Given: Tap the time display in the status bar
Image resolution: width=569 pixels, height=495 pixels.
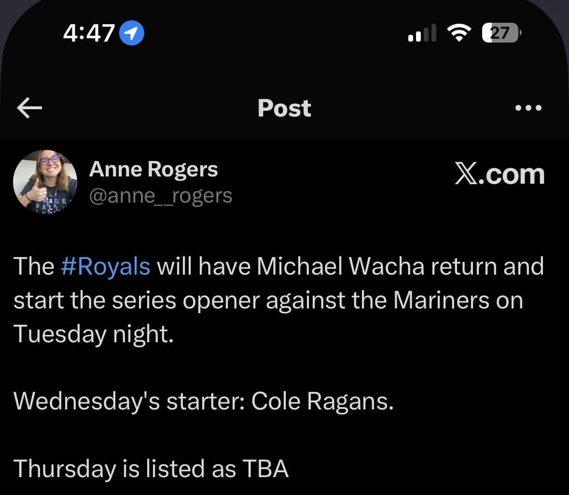Looking at the screenshot, I should [89, 33].
